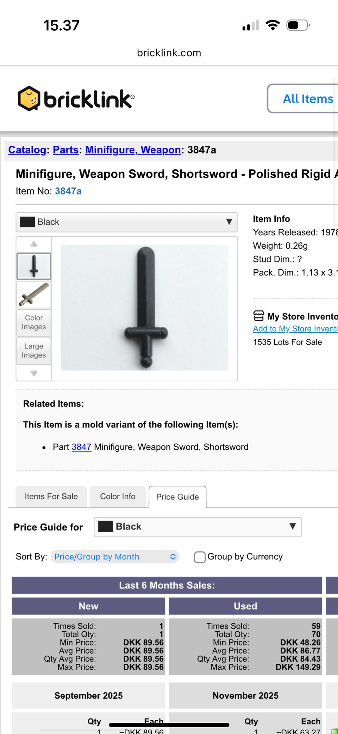Viewport: 338px width, 734px height.
Task: Open the Black color dropdown above image
Action: coord(127,222)
